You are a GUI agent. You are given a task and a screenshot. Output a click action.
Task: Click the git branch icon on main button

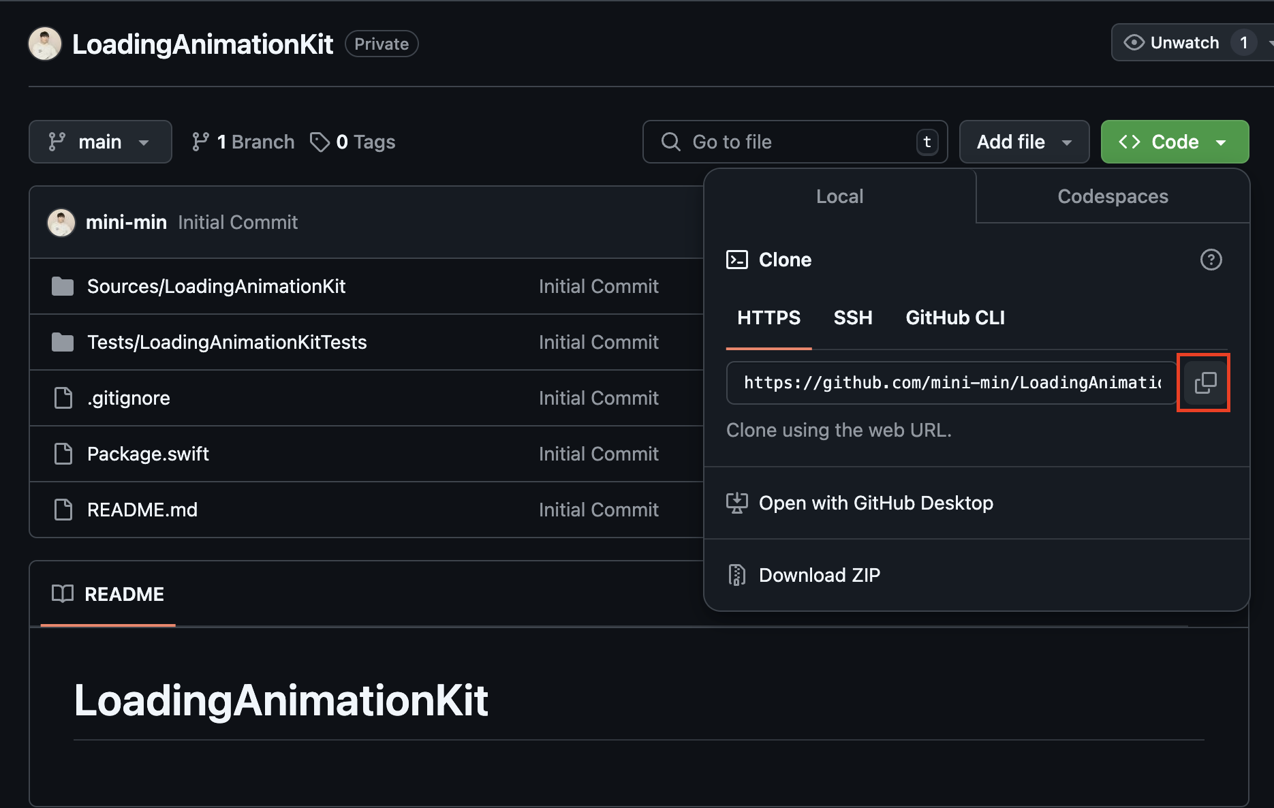57,142
